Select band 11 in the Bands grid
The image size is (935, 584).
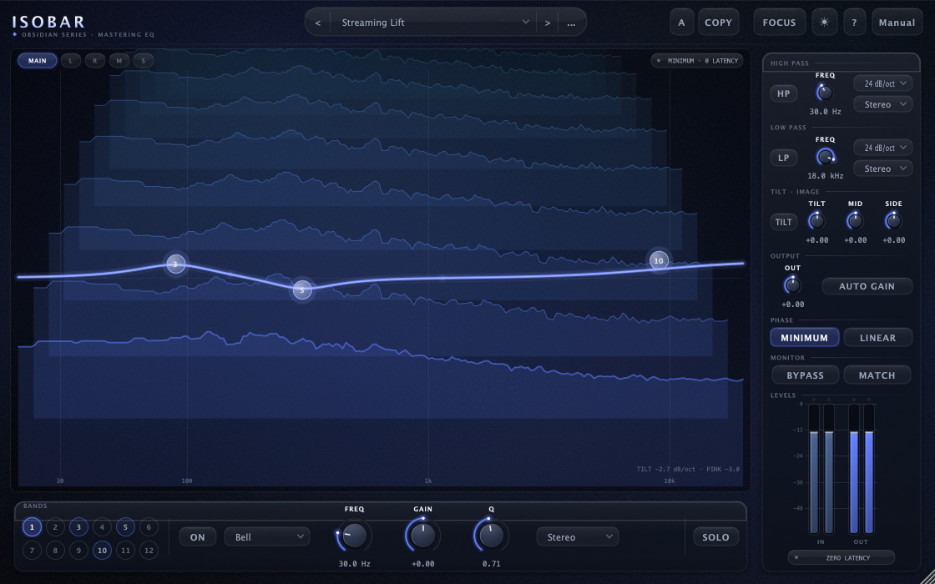125,550
